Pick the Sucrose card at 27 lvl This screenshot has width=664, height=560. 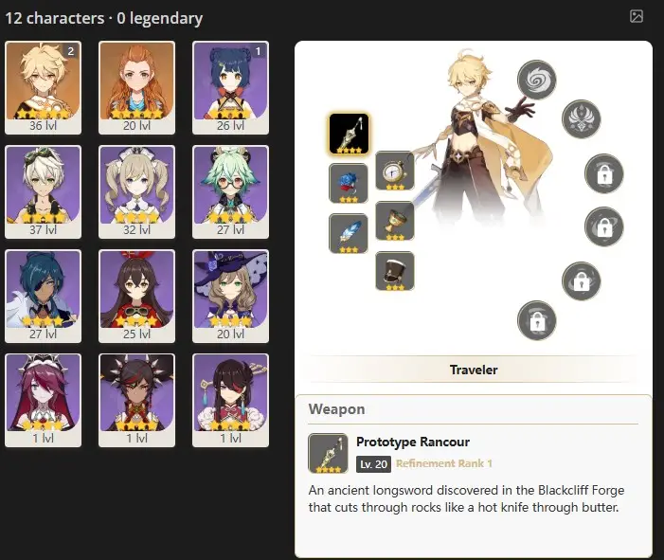[230, 192]
